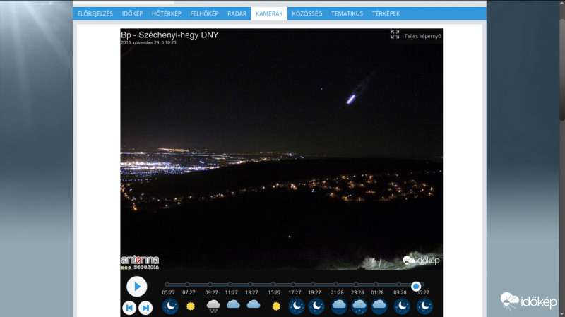Select the KAMERÁK tab
Screen dimensions: 565x317
269,13
